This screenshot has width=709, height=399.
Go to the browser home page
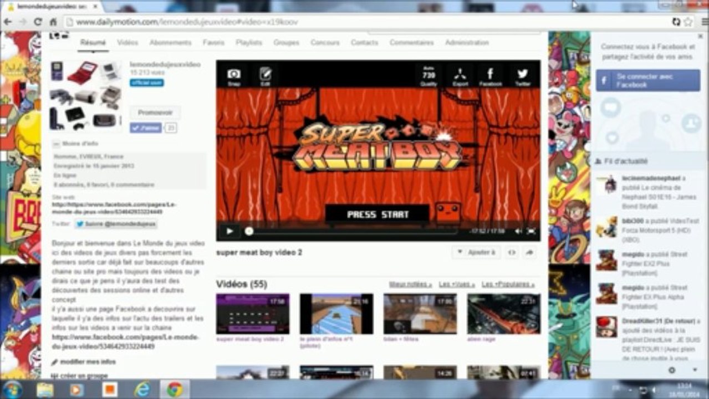pos(53,22)
